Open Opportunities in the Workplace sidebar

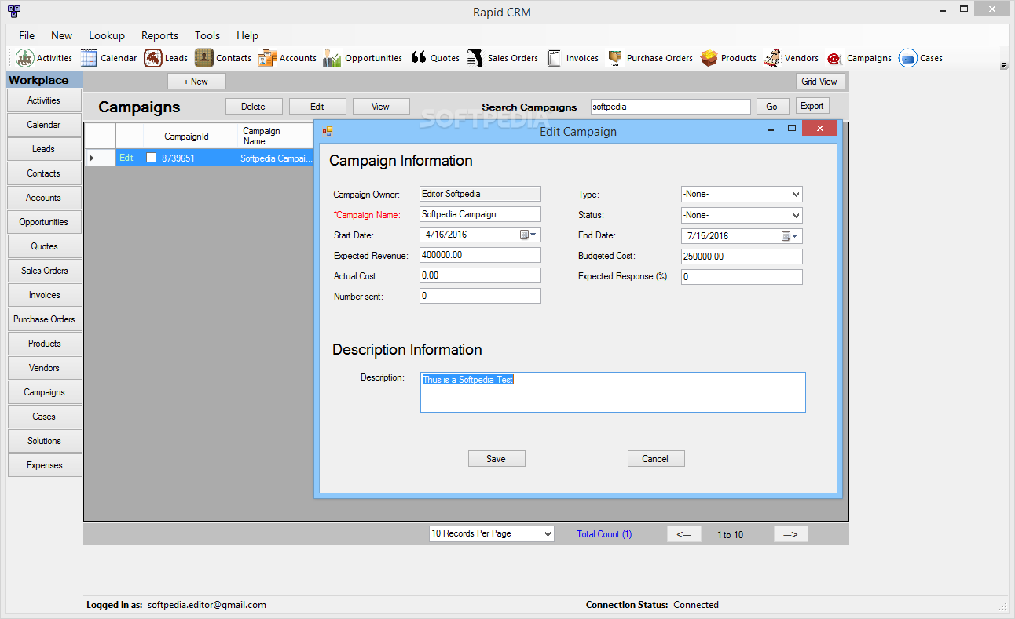(45, 222)
